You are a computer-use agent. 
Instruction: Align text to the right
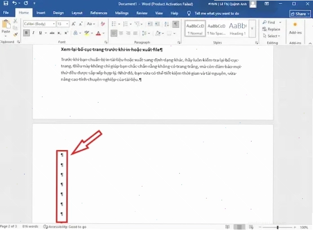point(128,33)
